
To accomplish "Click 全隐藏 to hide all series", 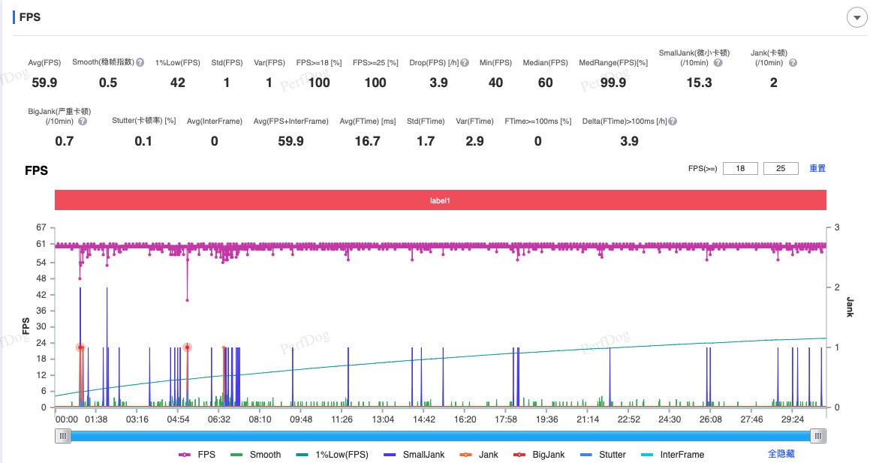I will [x=781, y=454].
